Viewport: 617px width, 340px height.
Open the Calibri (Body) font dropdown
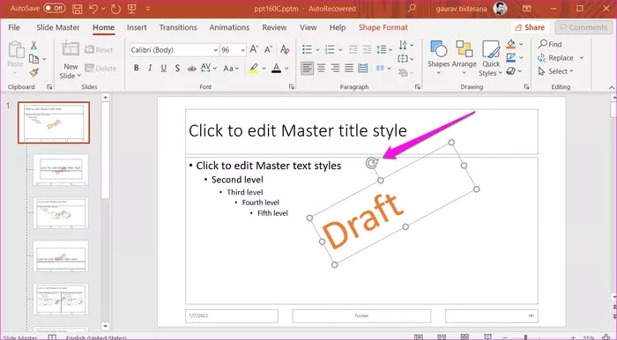click(x=175, y=50)
